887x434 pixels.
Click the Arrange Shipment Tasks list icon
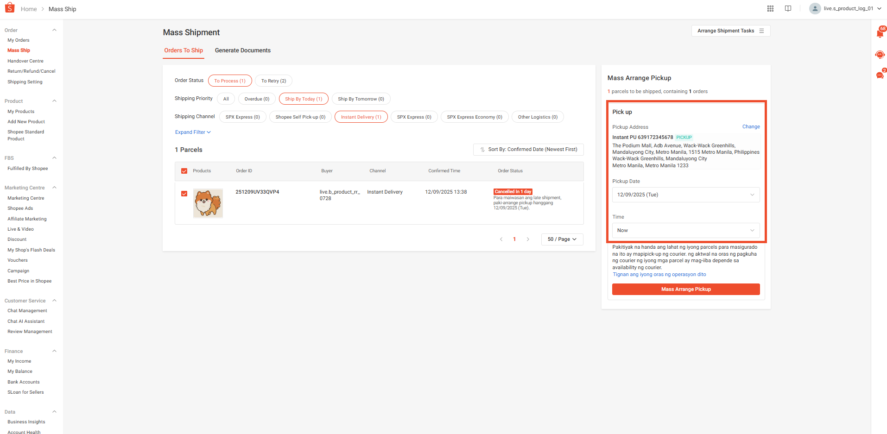pos(761,31)
